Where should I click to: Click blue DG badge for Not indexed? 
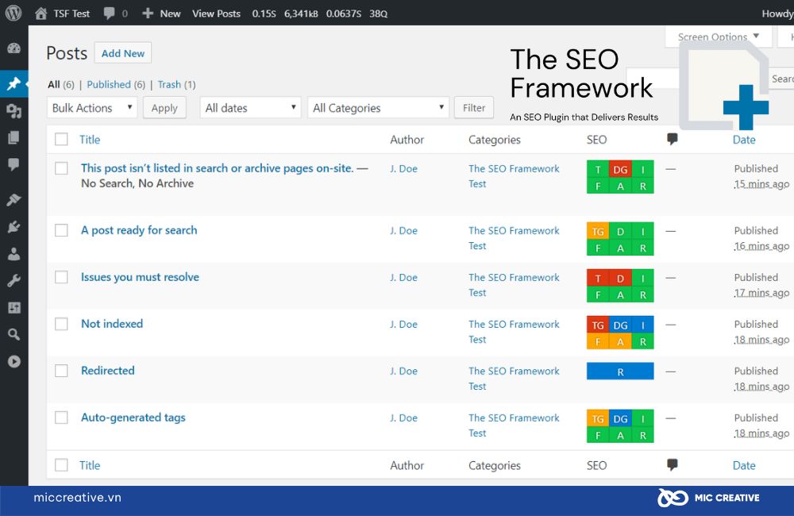click(x=620, y=325)
